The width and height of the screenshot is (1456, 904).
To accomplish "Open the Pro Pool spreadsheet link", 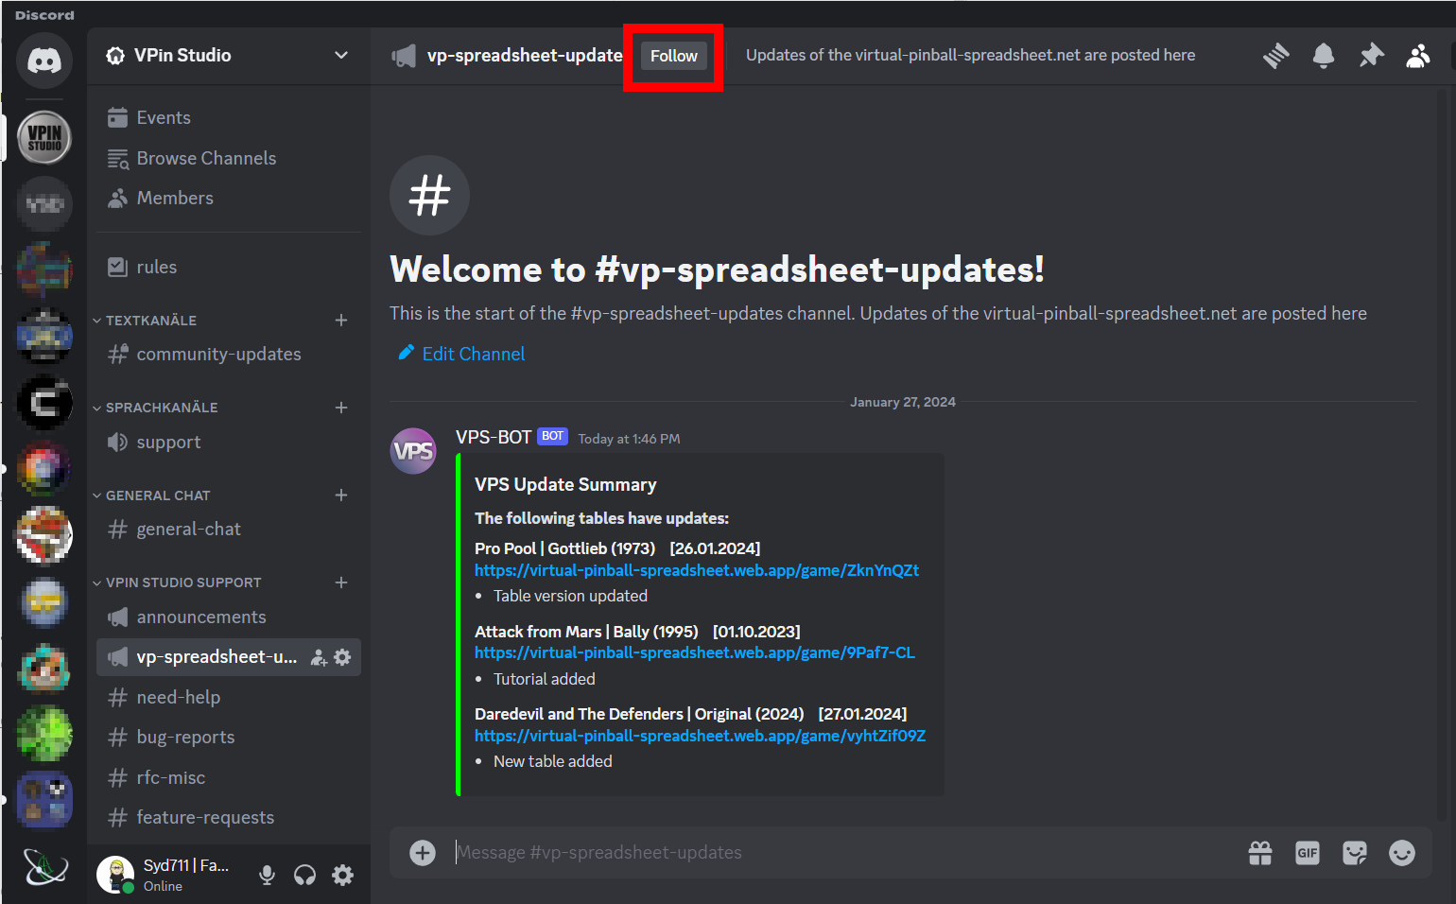I will point(697,570).
